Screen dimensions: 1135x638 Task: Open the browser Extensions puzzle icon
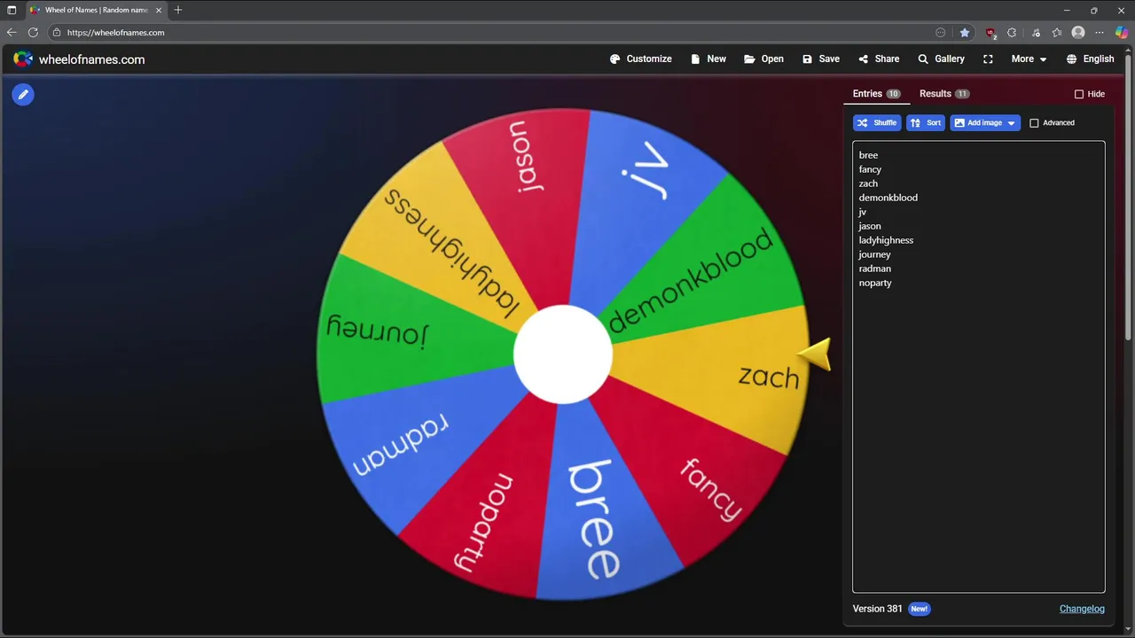point(1012,33)
